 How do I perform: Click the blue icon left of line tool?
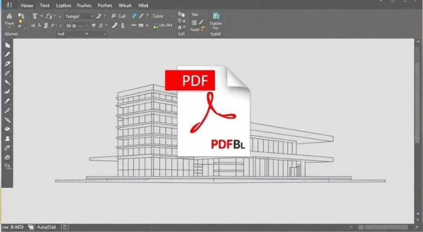(x=135, y=16)
